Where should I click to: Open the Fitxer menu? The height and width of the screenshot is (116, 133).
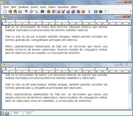6,7
